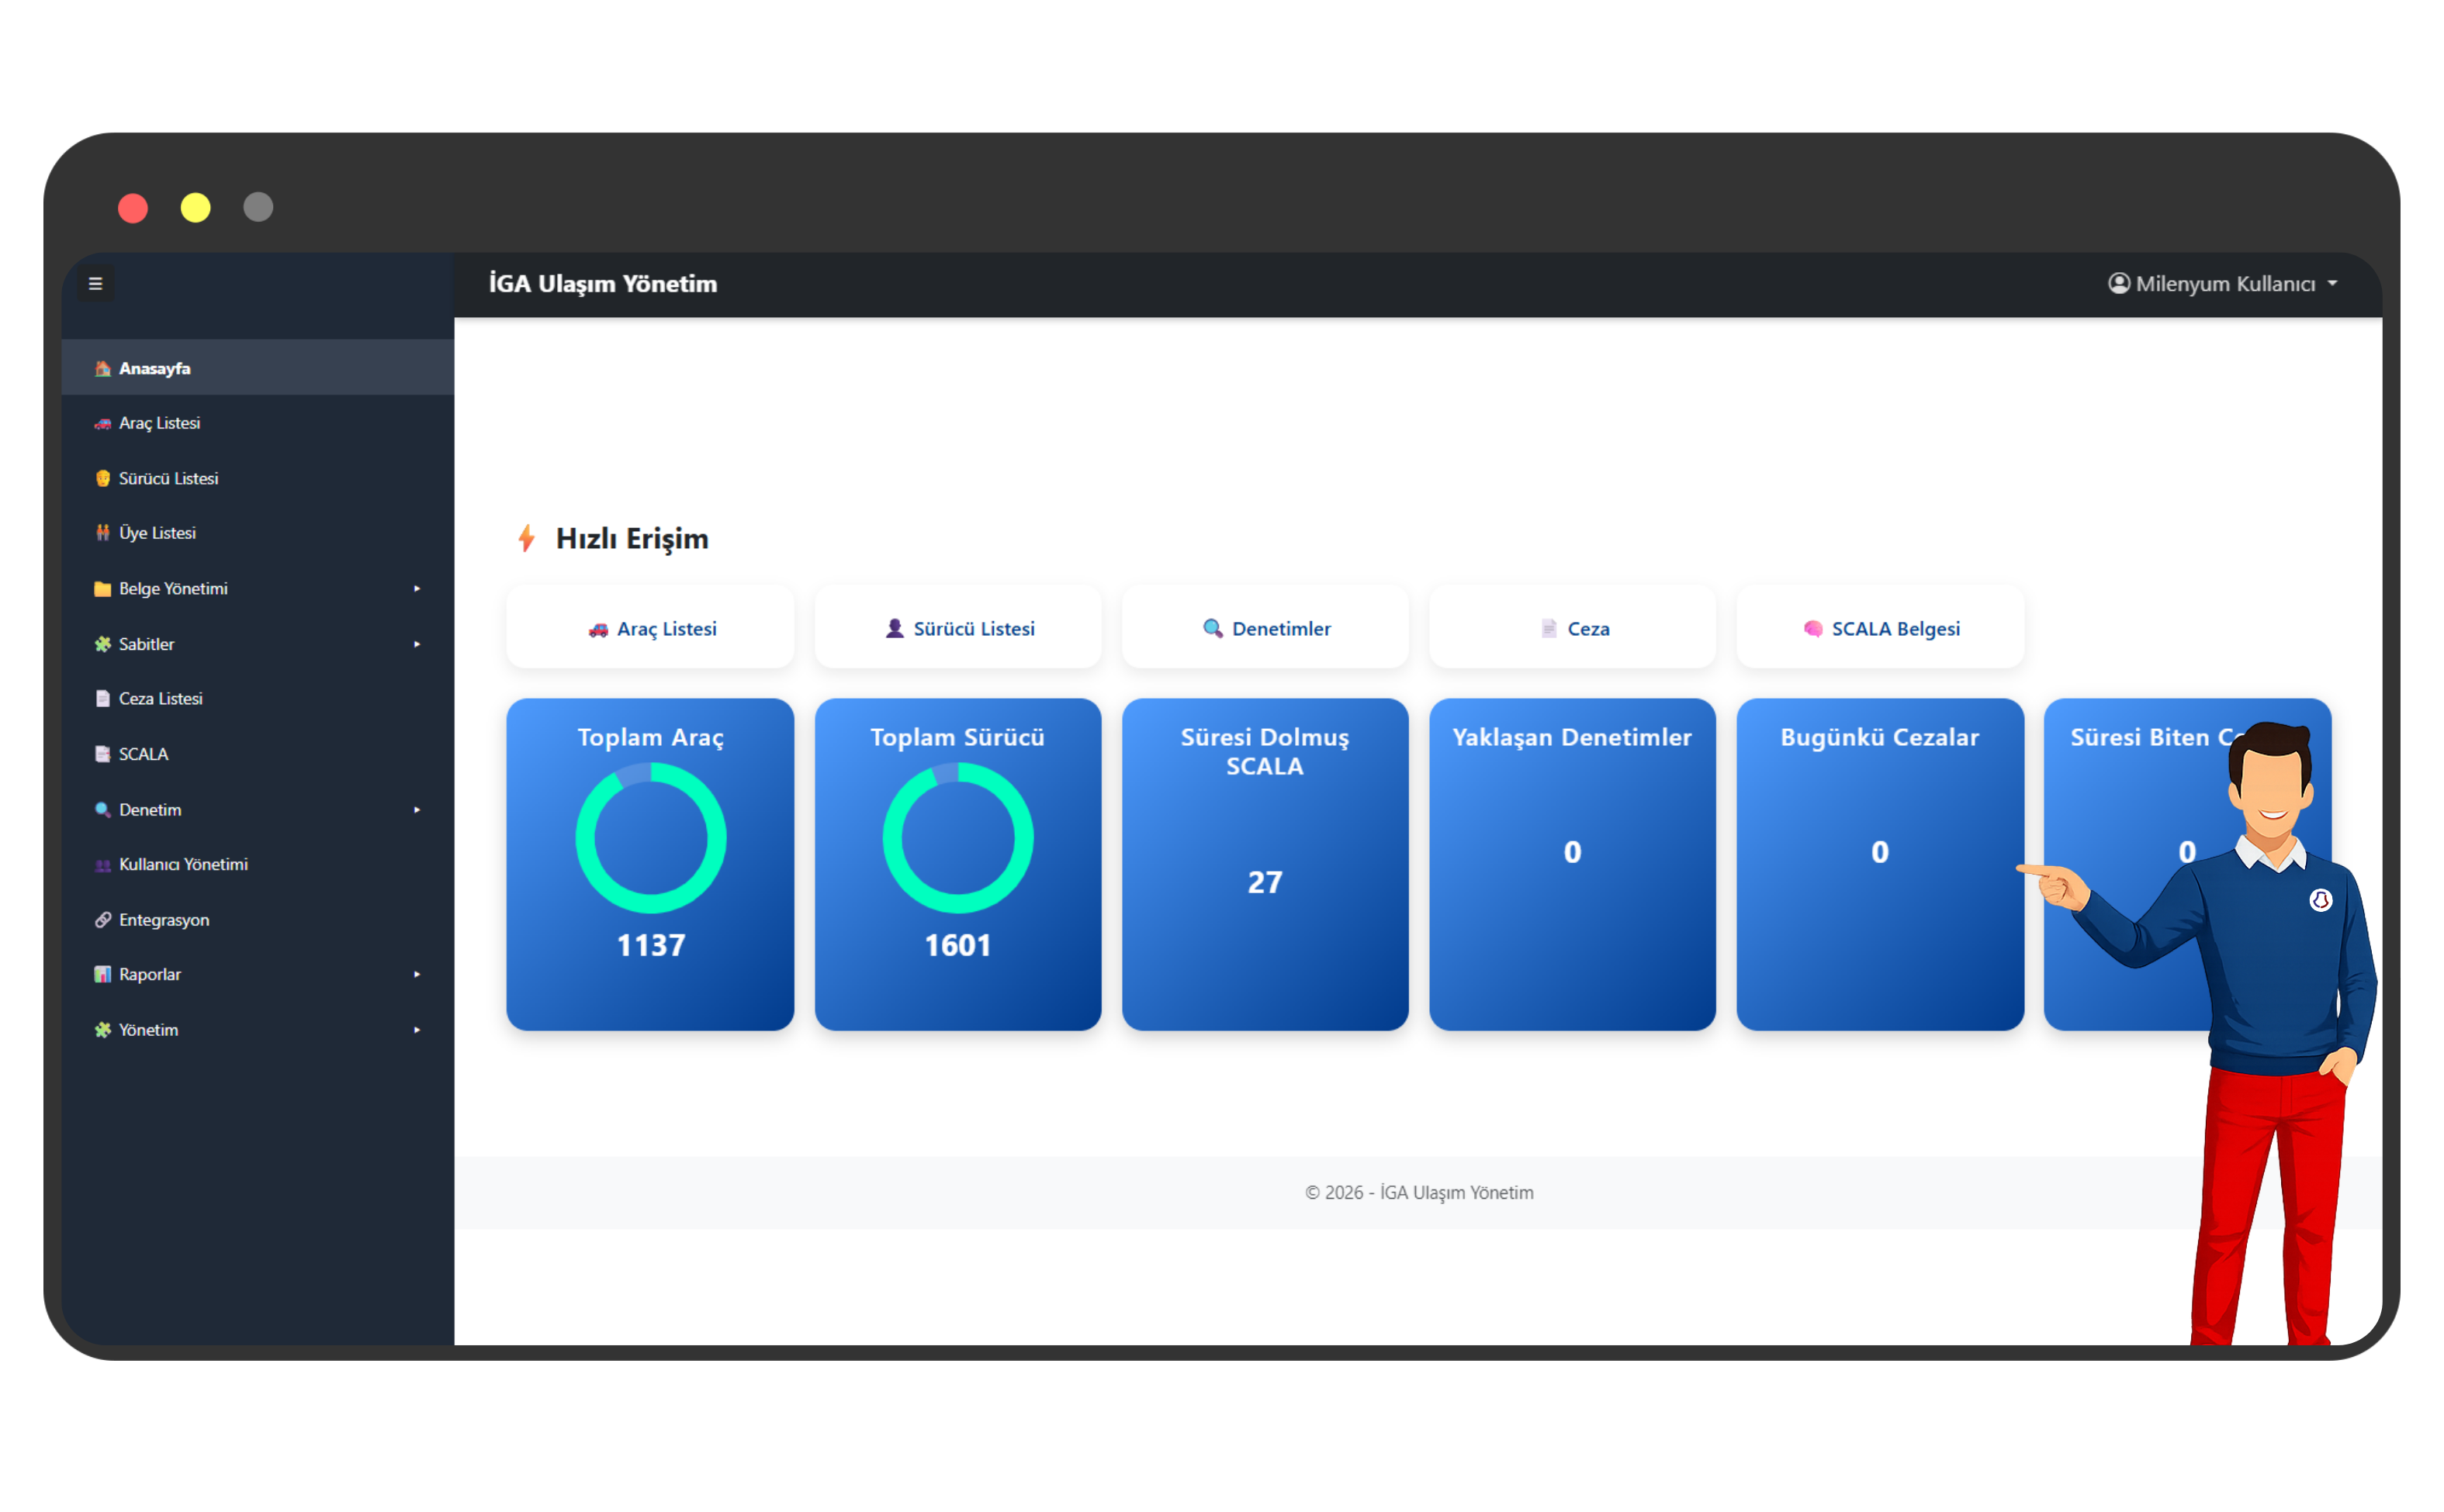Click the folder icon beside Belge Yönetimi

(102, 588)
